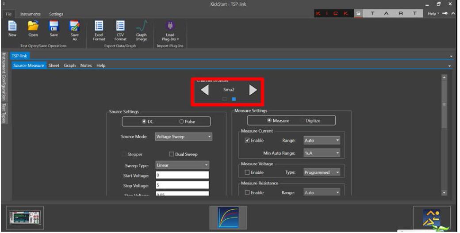Image resolution: width=460 pixels, height=233 pixels.
Task: Switch to the Graph tab
Action: coord(69,66)
